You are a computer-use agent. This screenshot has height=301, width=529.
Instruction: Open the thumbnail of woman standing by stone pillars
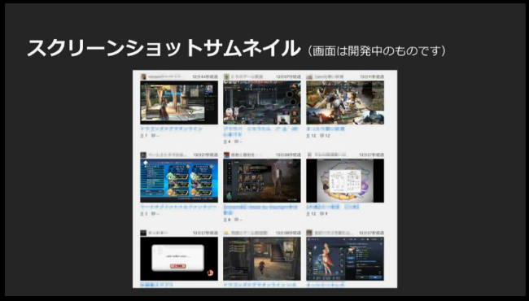tap(179, 103)
